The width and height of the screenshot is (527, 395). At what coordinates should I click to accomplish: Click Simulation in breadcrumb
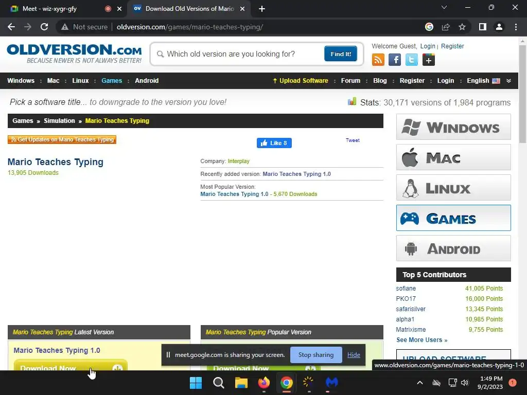click(x=59, y=120)
